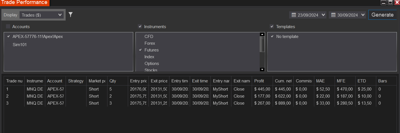Uncheck the Templates checkbox
This screenshot has height=133, width=400.
pyautogui.click(x=272, y=26)
